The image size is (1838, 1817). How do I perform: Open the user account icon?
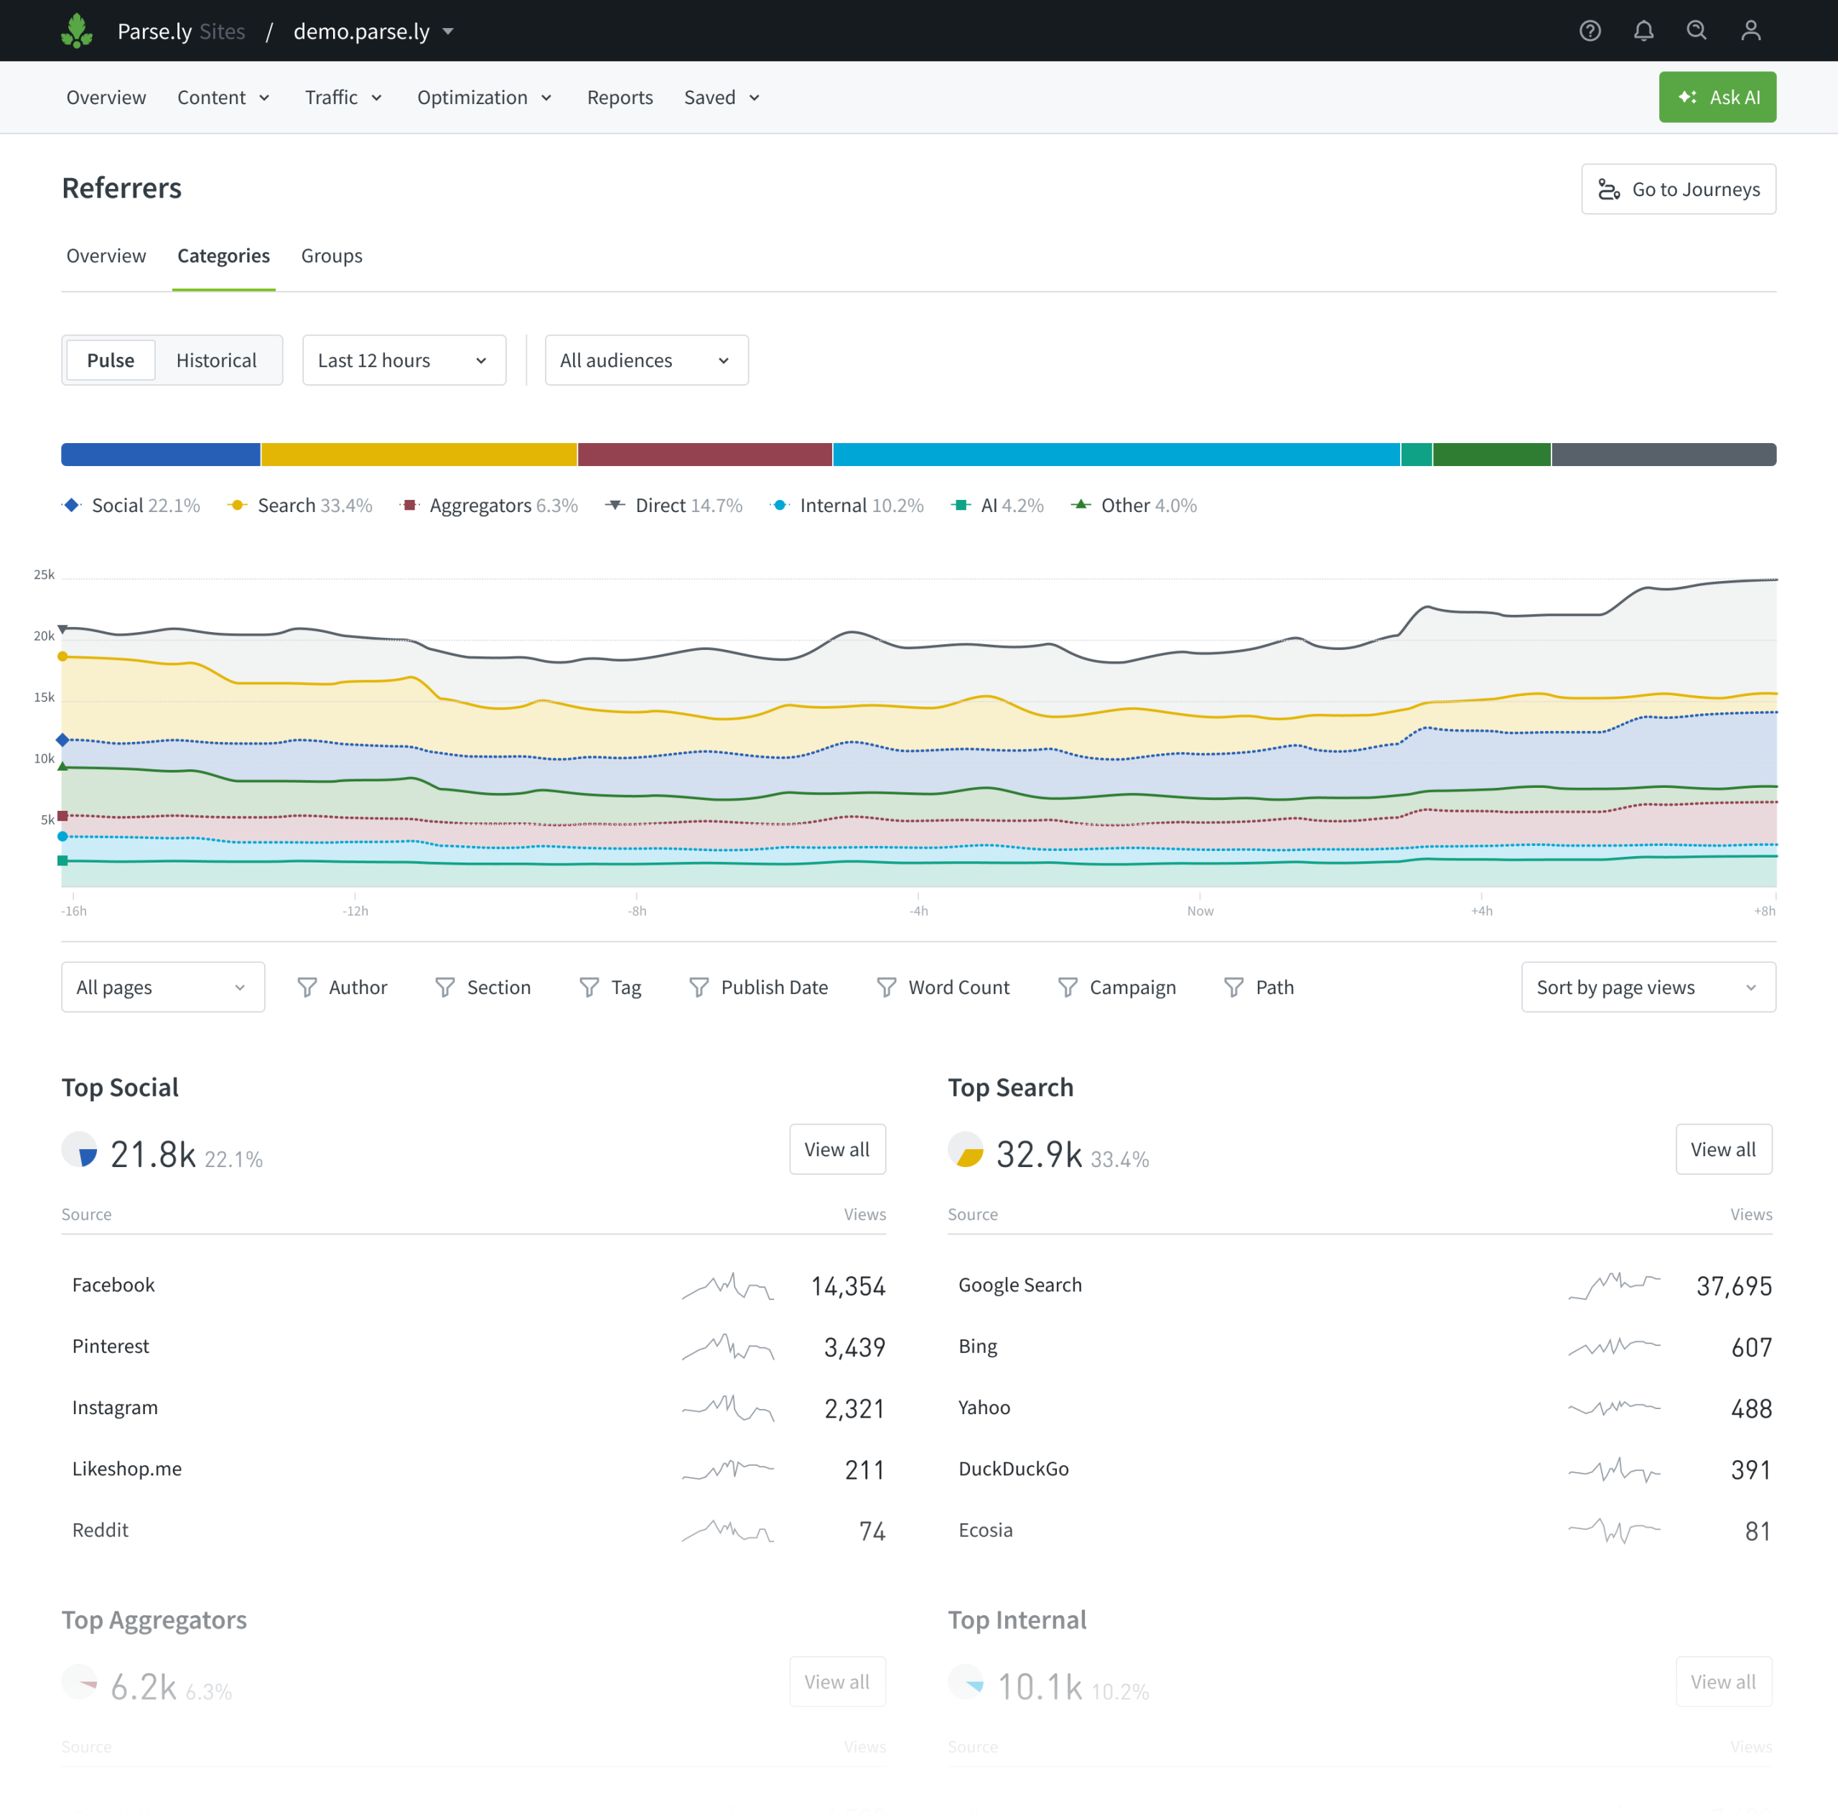click(x=1750, y=30)
